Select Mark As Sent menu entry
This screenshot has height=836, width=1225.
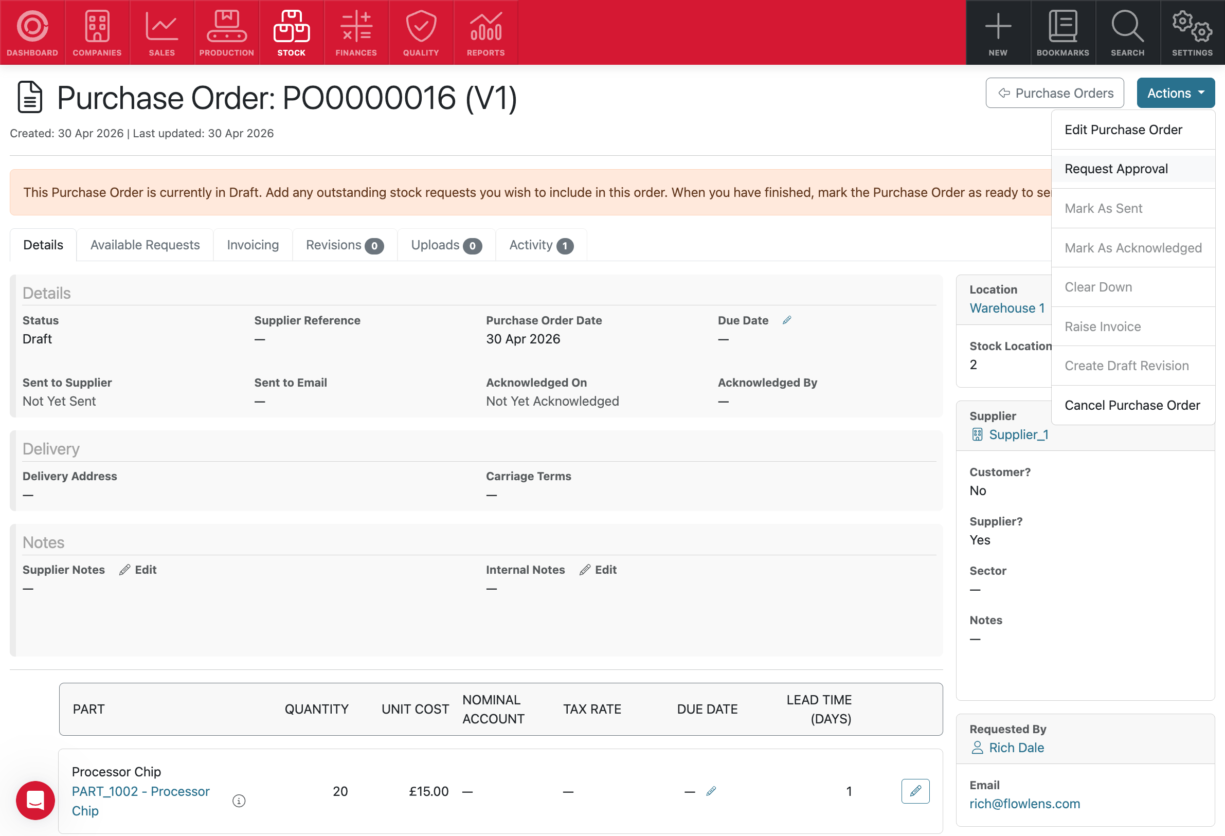(1133, 208)
